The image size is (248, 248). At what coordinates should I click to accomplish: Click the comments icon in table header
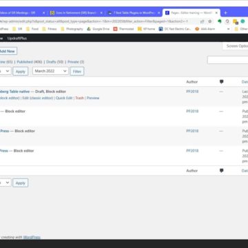click(221, 81)
